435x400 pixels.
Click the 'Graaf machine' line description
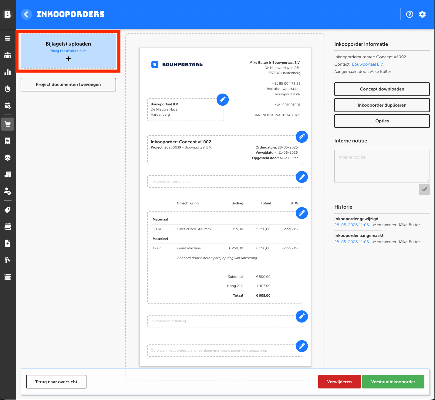pyautogui.click(x=189, y=248)
